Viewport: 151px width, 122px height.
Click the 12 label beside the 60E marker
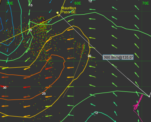[x=90, y=1]
